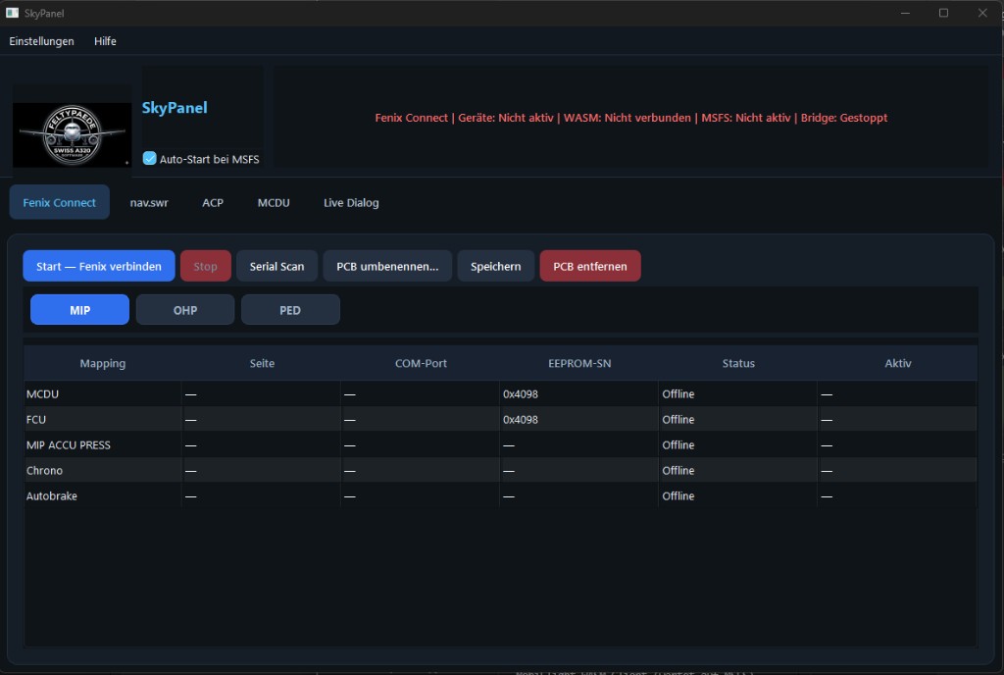Image resolution: width=1004 pixels, height=675 pixels.
Task: Click PCB umbenennen... button
Action: 387,266
